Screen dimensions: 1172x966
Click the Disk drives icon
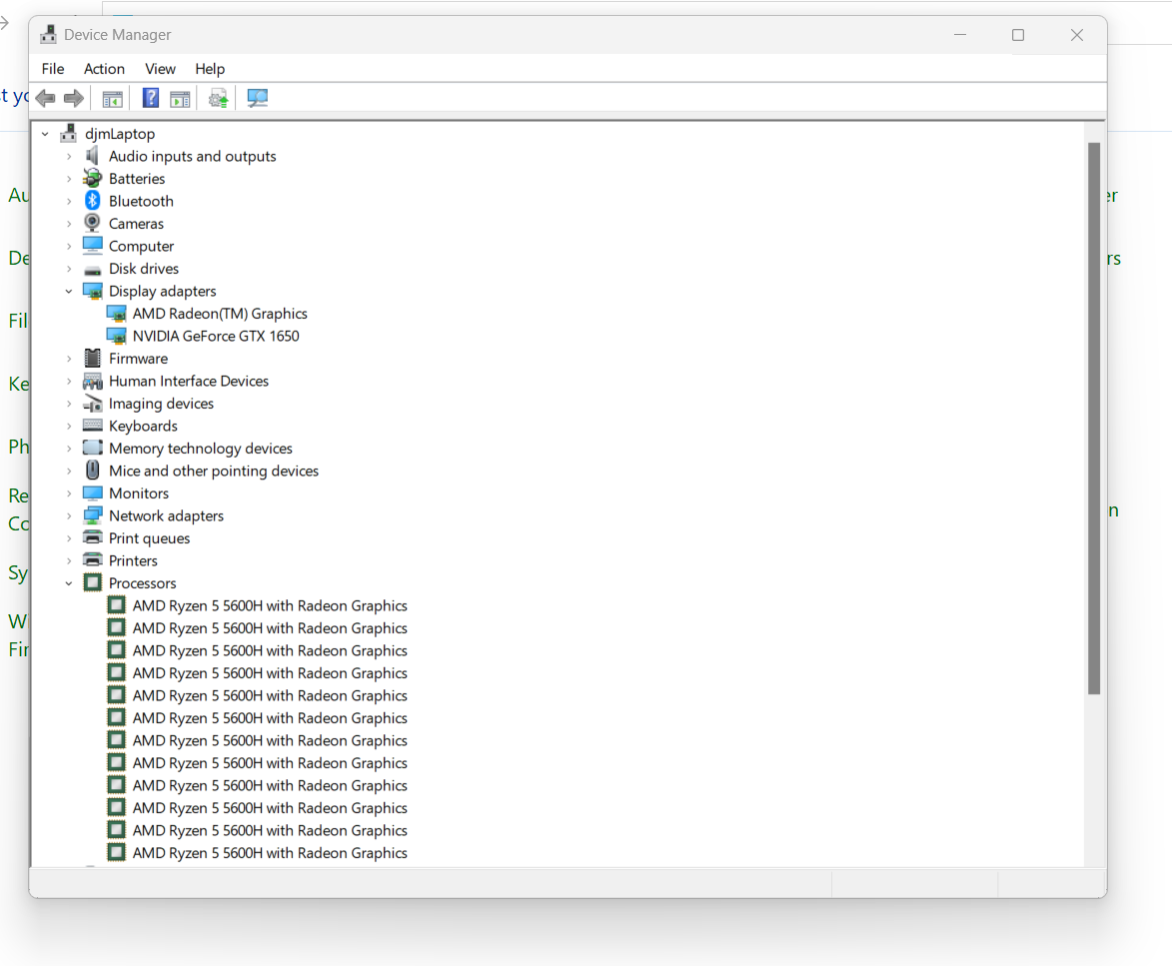click(93, 269)
